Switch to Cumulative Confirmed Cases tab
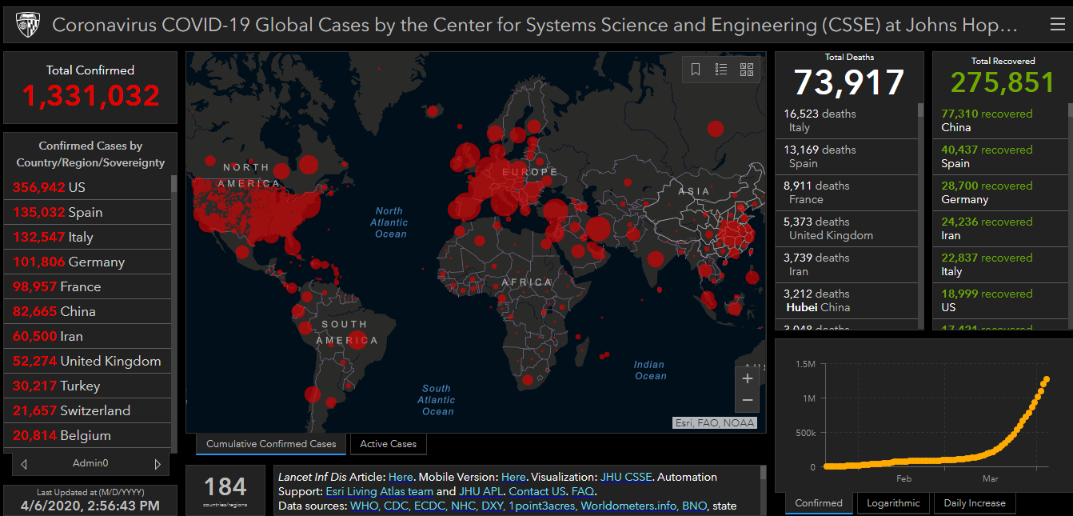 (271, 444)
